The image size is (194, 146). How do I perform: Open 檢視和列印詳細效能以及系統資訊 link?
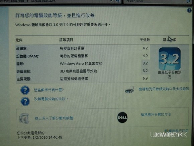164,89
